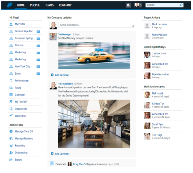This screenshot has height=173, width=193.
Task: Click envelope icon beside Finance team
Action: tap(38, 46)
